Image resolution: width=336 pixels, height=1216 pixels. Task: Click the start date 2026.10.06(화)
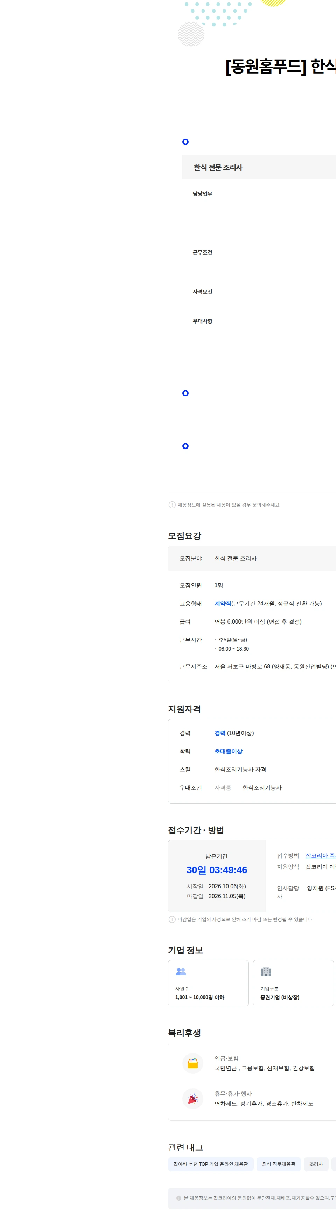pos(227,887)
